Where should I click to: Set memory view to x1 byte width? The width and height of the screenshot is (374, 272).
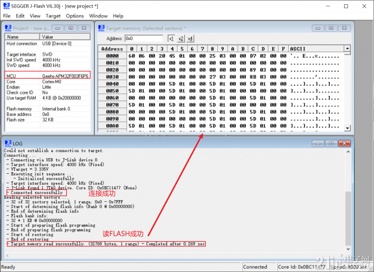click(x=171, y=39)
